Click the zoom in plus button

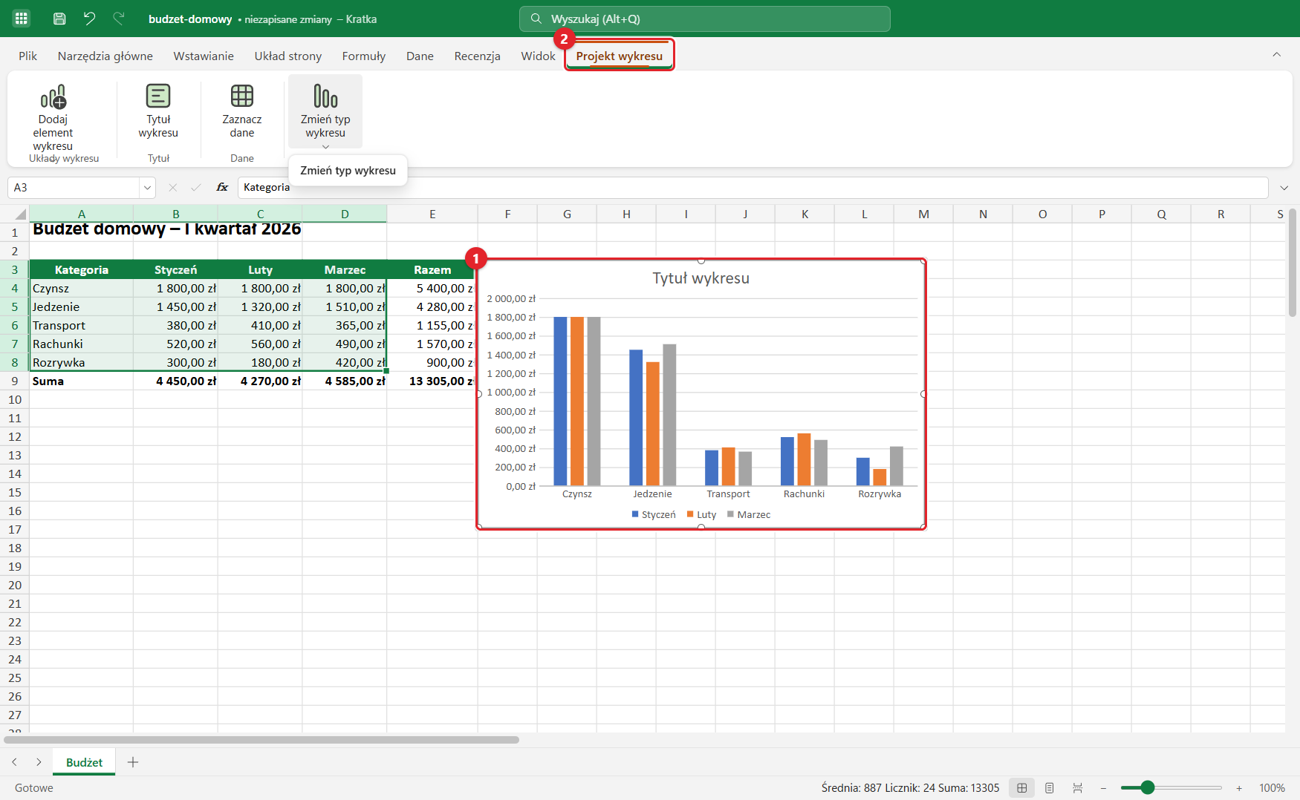[x=1239, y=788]
